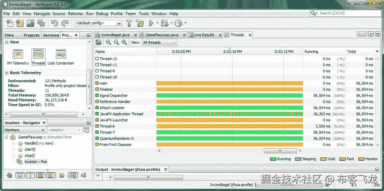Click the Basic Telemetry horizontal scrollbar

click(43, 114)
